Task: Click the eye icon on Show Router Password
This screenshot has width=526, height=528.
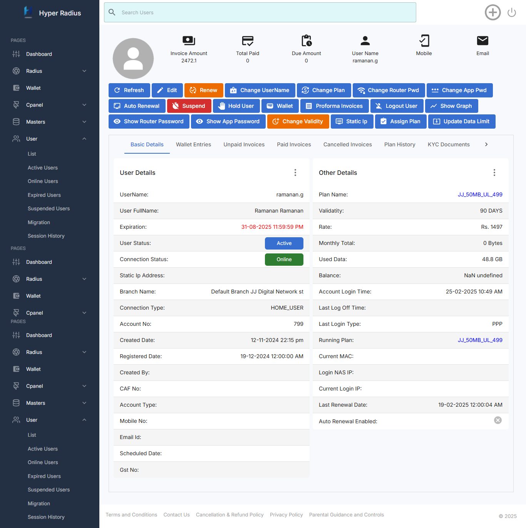Action: 117,121
